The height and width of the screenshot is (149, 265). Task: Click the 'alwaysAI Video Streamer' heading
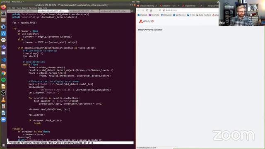pos(150,30)
